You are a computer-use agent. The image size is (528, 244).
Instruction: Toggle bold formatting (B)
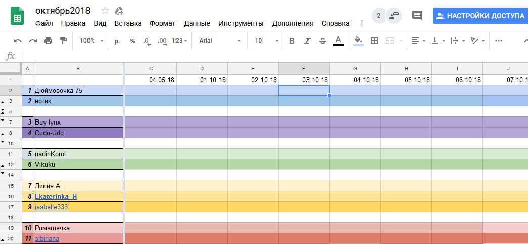(292, 41)
